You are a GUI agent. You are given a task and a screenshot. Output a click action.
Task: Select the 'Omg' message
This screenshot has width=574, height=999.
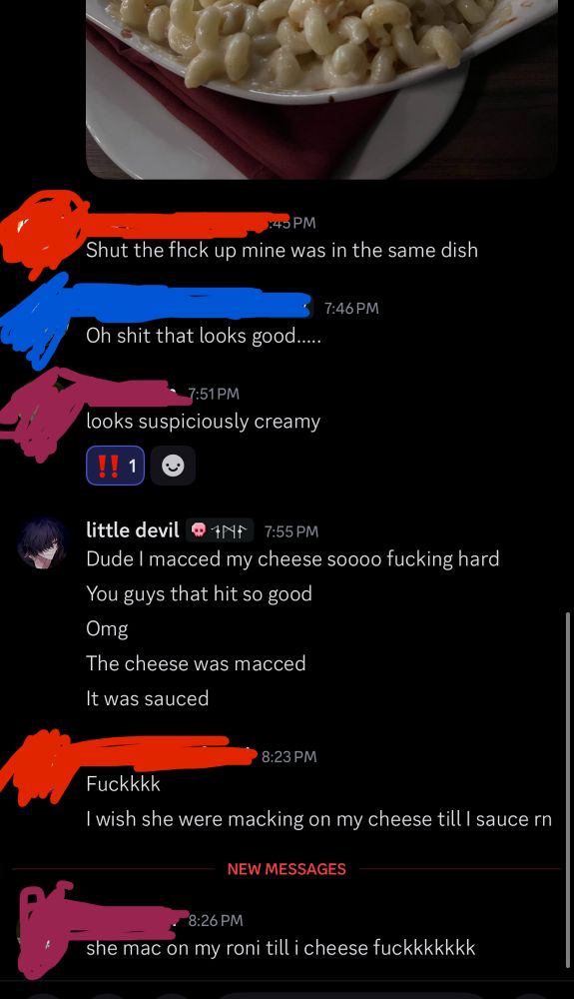[x=107, y=628]
